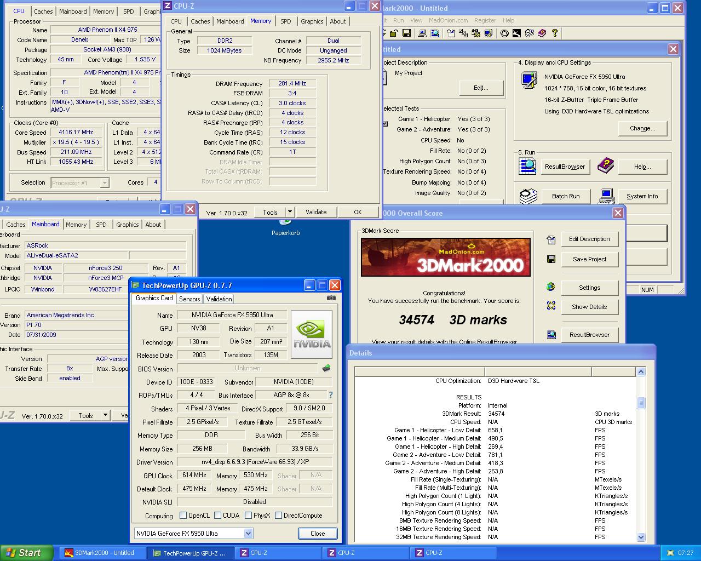The height and width of the screenshot is (561, 701).
Task: Open the Tools dropdown arrow in CPU-Z Mainboard window
Action: click(105, 415)
